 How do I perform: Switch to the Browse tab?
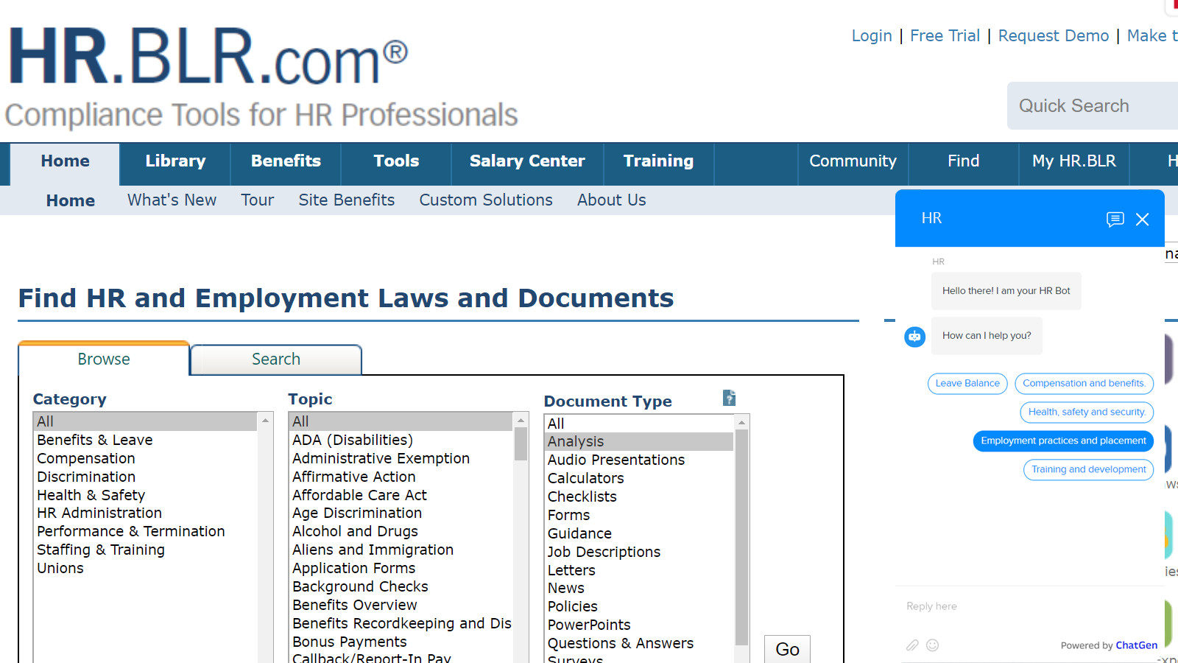tap(104, 359)
